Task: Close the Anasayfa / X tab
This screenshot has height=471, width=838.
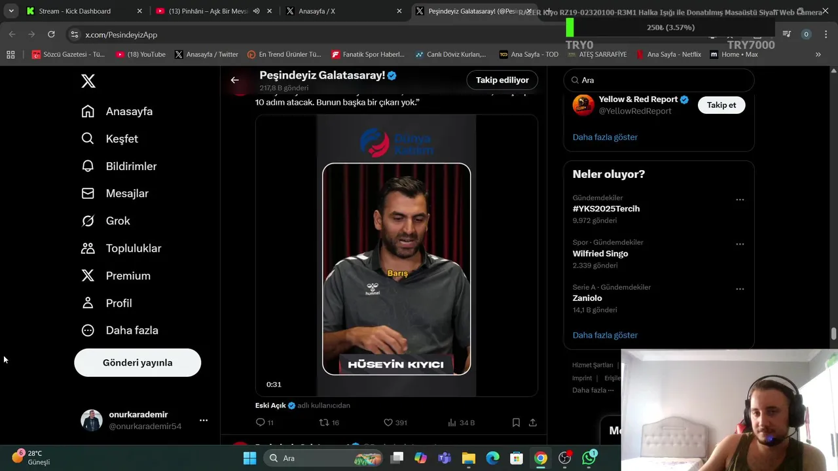Action: [400, 11]
